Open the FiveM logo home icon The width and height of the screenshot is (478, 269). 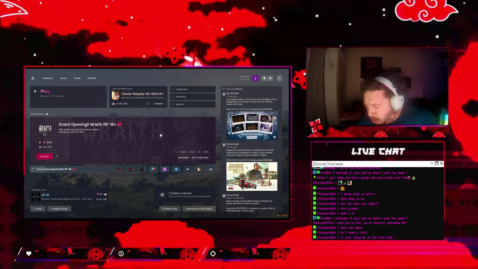coord(32,78)
